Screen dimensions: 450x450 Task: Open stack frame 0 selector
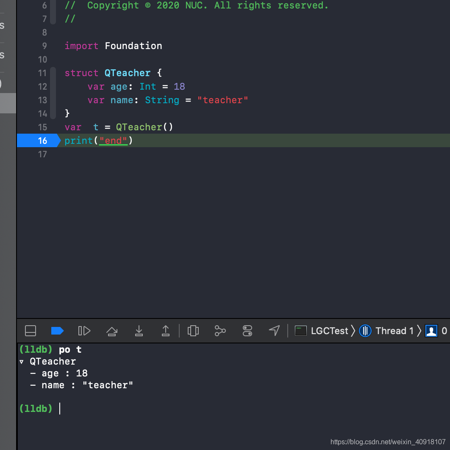coord(436,331)
